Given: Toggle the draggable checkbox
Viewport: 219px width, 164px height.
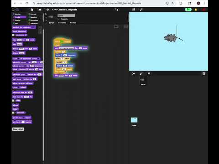Looking at the screenshot, I should click(x=59, y=19).
